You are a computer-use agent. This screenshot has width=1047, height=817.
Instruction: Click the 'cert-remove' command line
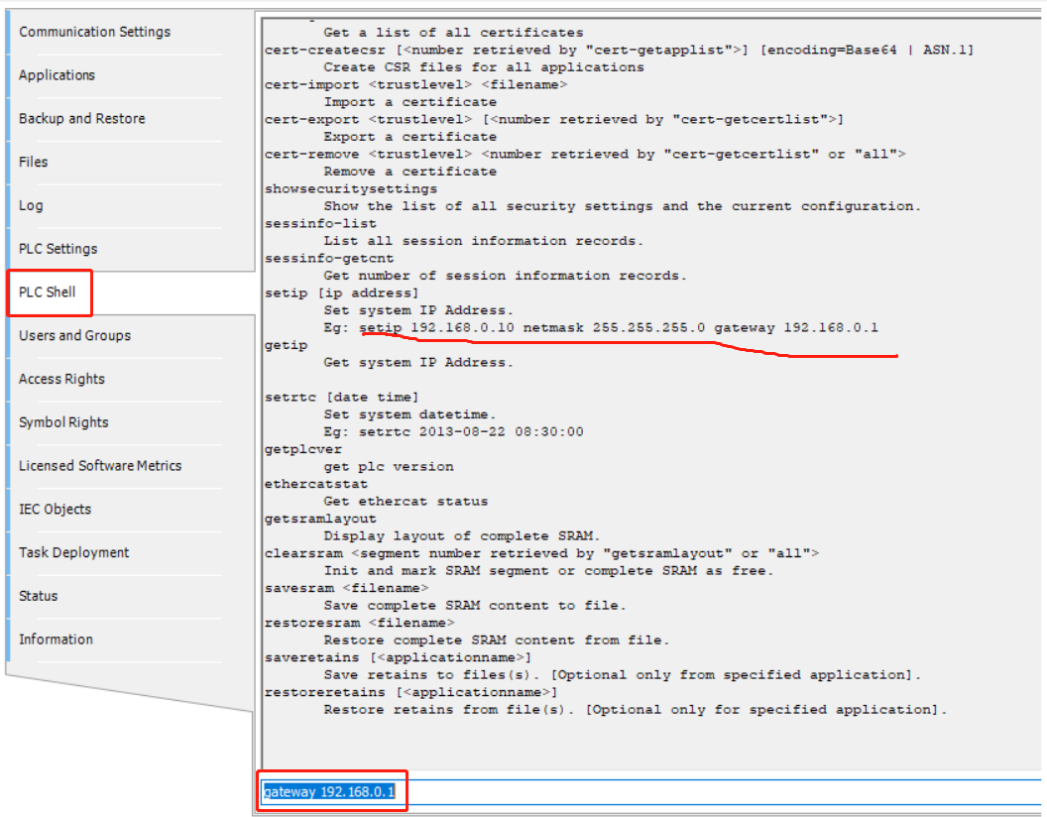coord(585,155)
